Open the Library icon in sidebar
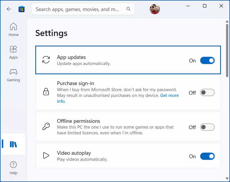 [13, 144]
